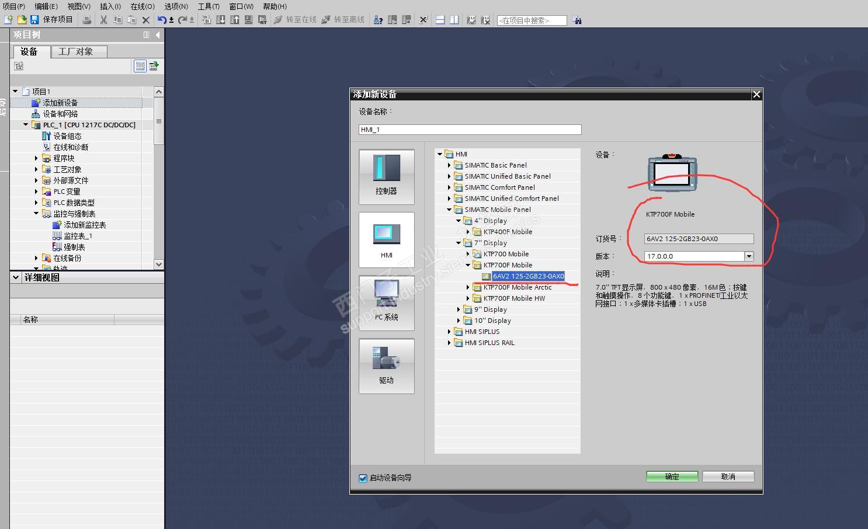Screen dimensions: 868x529
Task: Toggle the 启动设备向导 checkbox
Action: click(363, 478)
